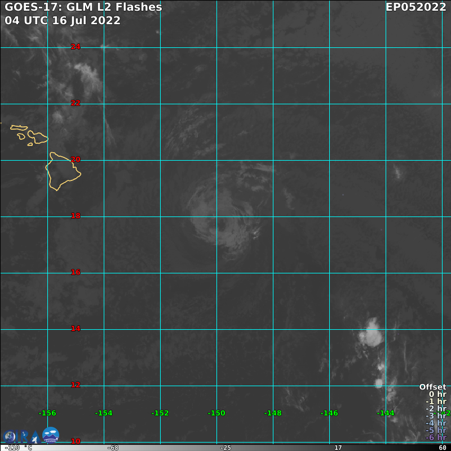
Task: Click the longitude label '-144'
Action: 386,413
